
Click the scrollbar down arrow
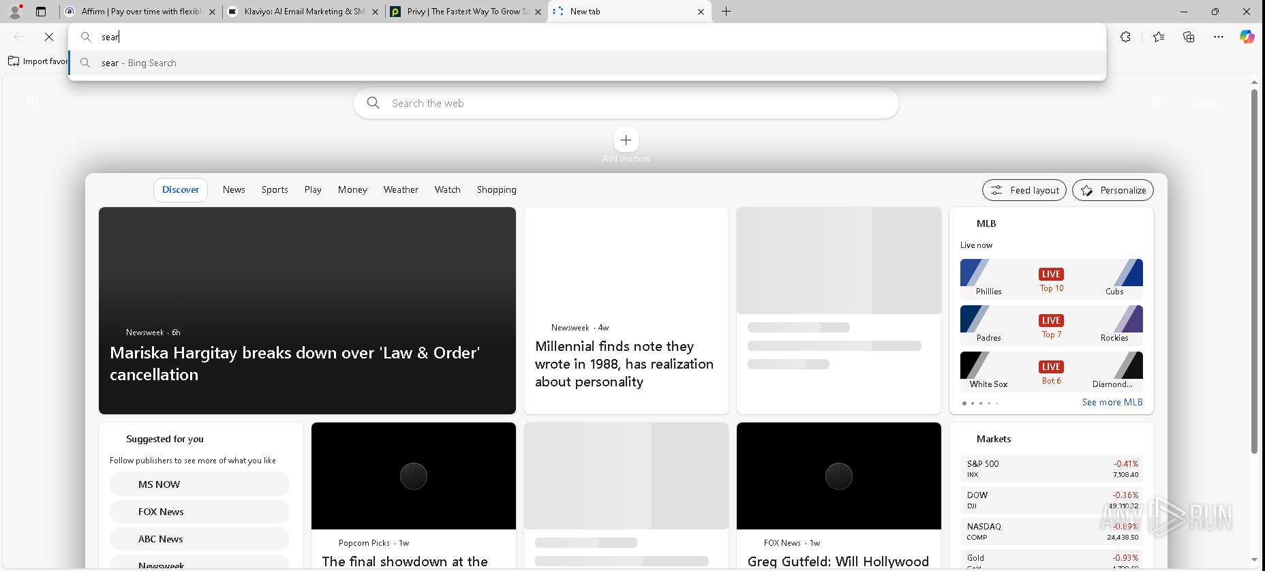1254,560
